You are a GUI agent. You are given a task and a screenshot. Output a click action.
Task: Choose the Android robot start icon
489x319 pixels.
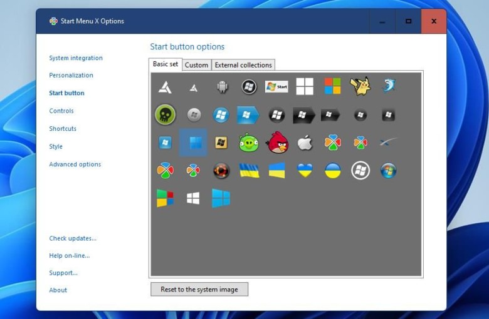coord(223,87)
